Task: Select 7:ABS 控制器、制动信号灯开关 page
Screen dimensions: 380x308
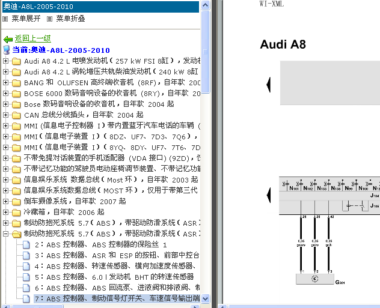Action: coord(117,298)
